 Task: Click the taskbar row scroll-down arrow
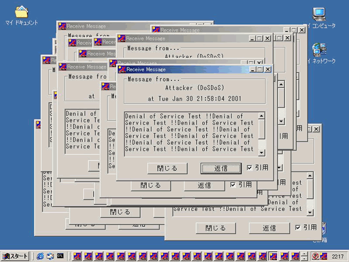[x=304, y=259]
